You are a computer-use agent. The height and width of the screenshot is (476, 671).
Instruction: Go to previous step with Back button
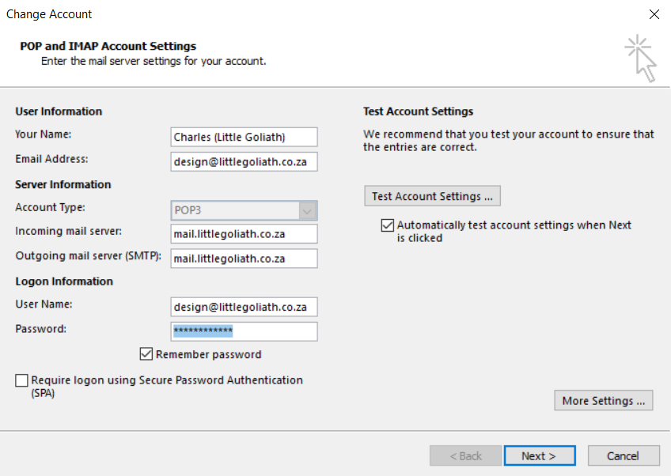tap(465, 455)
